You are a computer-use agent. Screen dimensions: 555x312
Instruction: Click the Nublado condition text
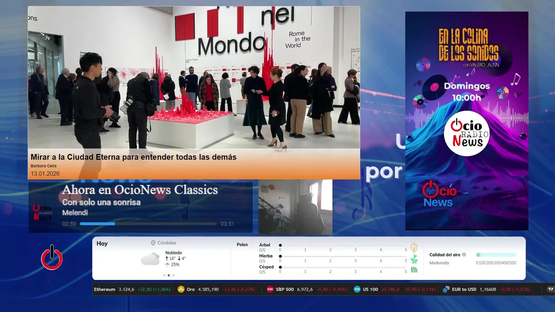[173, 253]
